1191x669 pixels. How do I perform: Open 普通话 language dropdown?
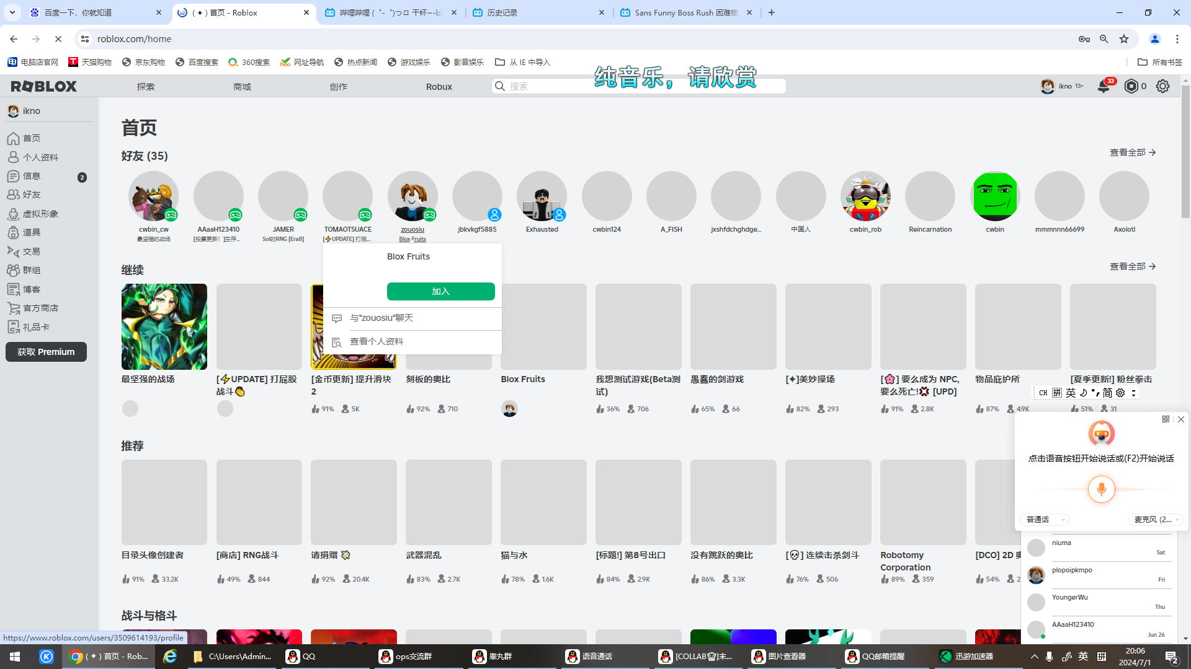1045,520
